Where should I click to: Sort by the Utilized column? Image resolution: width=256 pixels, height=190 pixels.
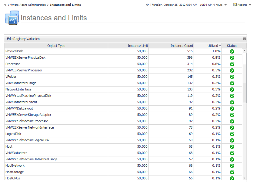(213, 46)
